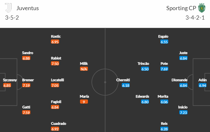
Task: Click Cuadrado's 6.92 rating badge
Action: (55, 129)
